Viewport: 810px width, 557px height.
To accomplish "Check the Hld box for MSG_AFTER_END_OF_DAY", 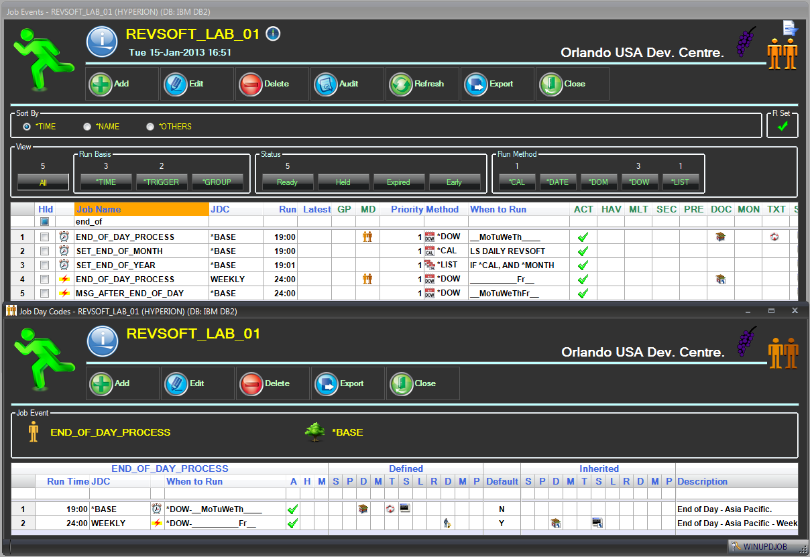I will [45, 294].
